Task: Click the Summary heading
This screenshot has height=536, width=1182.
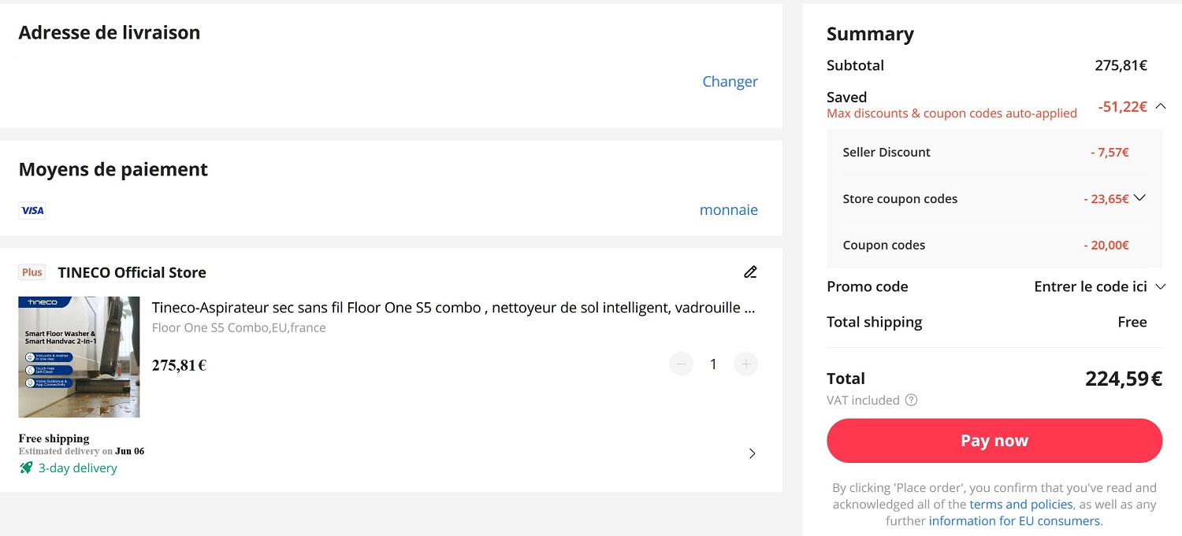Action: click(870, 35)
